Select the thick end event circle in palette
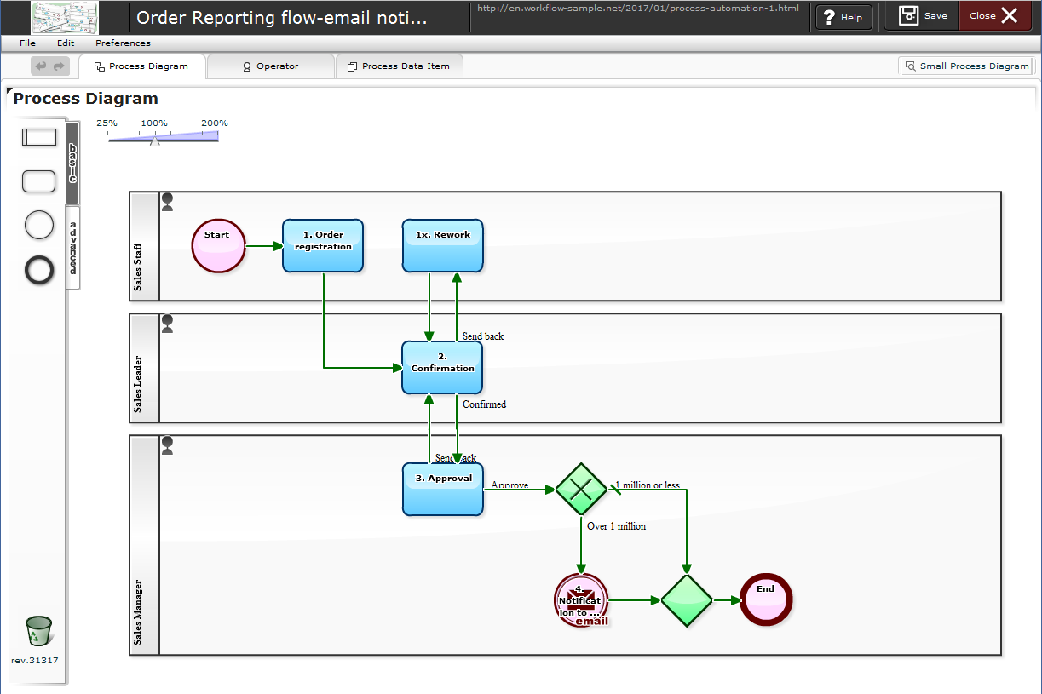Screen dimensions: 1042x694 pyautogui.click(x=38, y=270)
